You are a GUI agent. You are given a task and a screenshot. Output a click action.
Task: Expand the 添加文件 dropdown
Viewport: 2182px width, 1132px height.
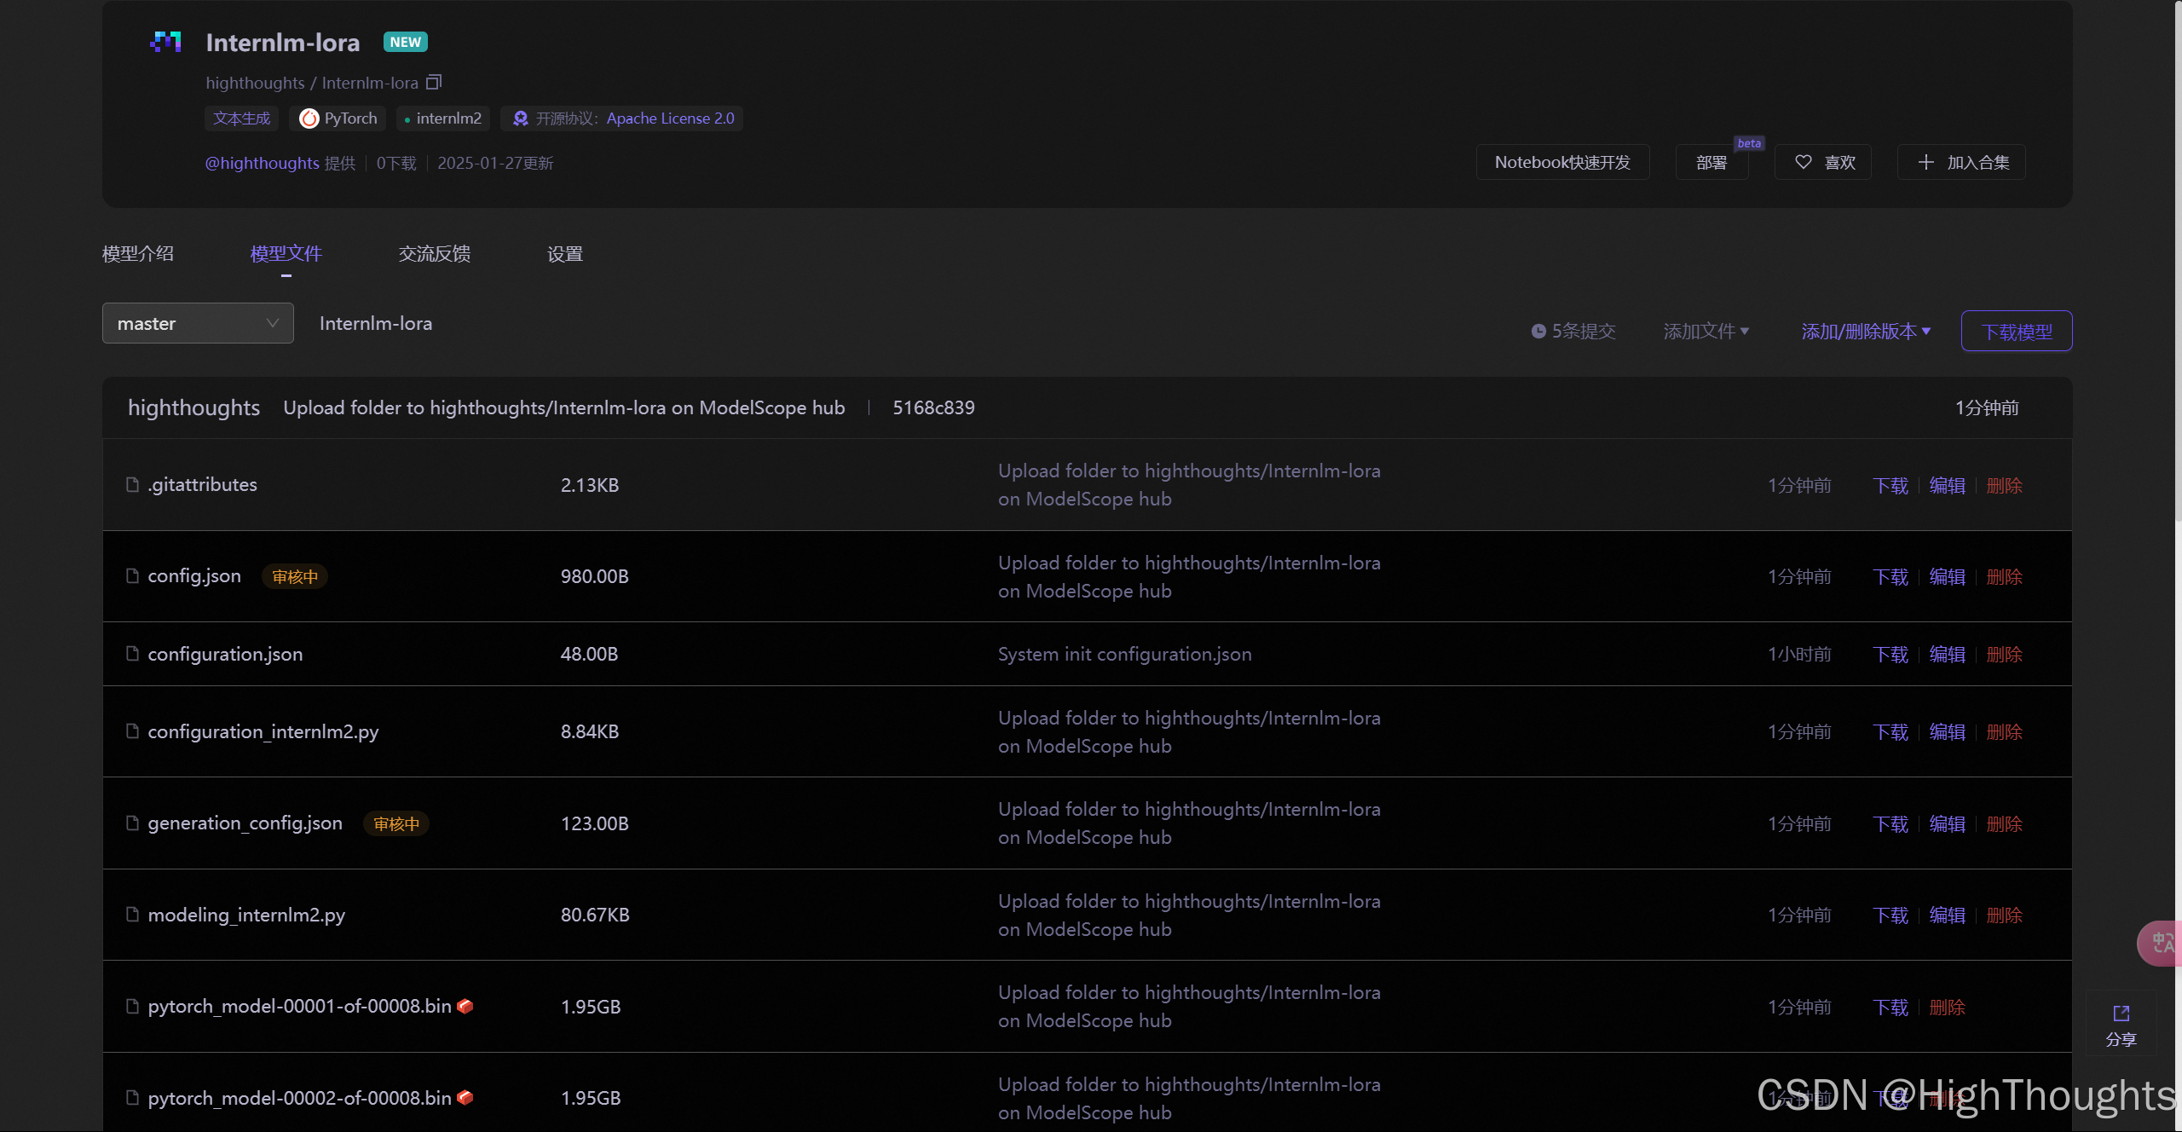point(1706,331)
